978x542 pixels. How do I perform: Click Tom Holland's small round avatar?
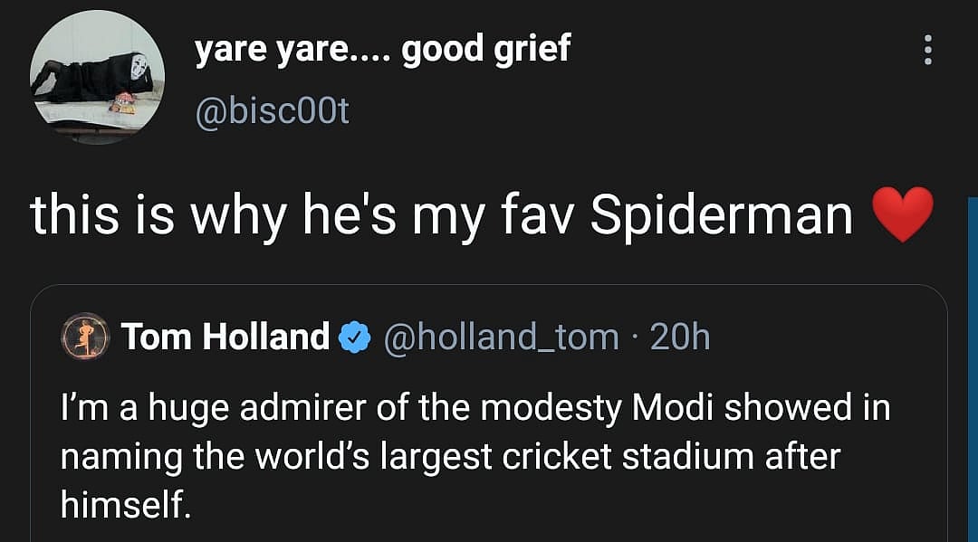[83, 338]
